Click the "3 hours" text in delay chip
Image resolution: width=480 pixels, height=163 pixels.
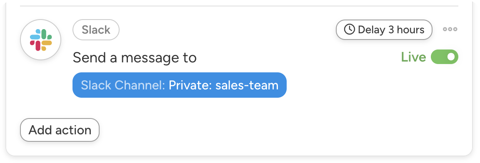point(407,30)
